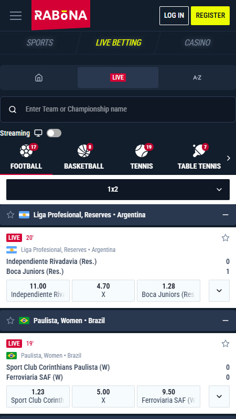The width and height of the screenshot is (236, 419).
Task: Show more sports with right arrow
Action: click(x=229, y=158)
